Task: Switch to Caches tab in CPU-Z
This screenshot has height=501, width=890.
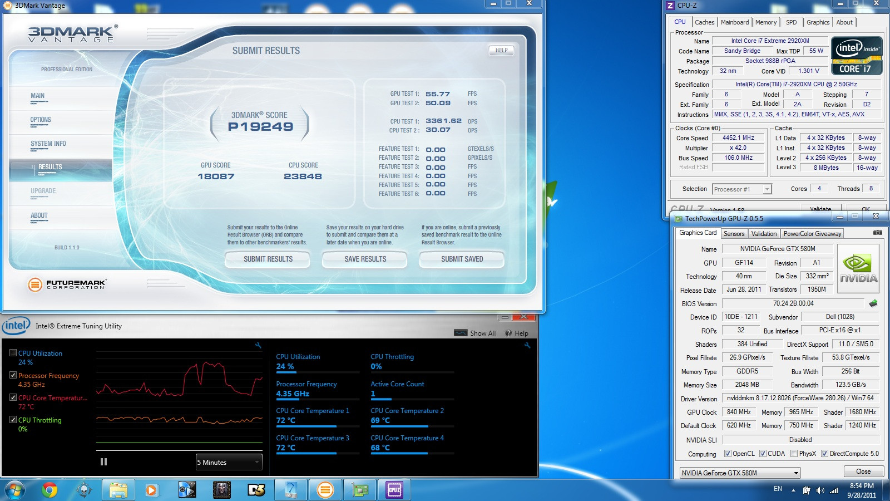Action: coord(704,22)
